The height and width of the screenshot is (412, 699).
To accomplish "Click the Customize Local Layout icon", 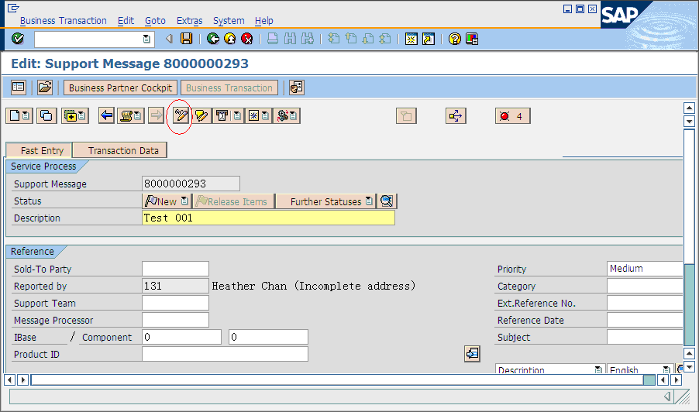I will (472, 39).
